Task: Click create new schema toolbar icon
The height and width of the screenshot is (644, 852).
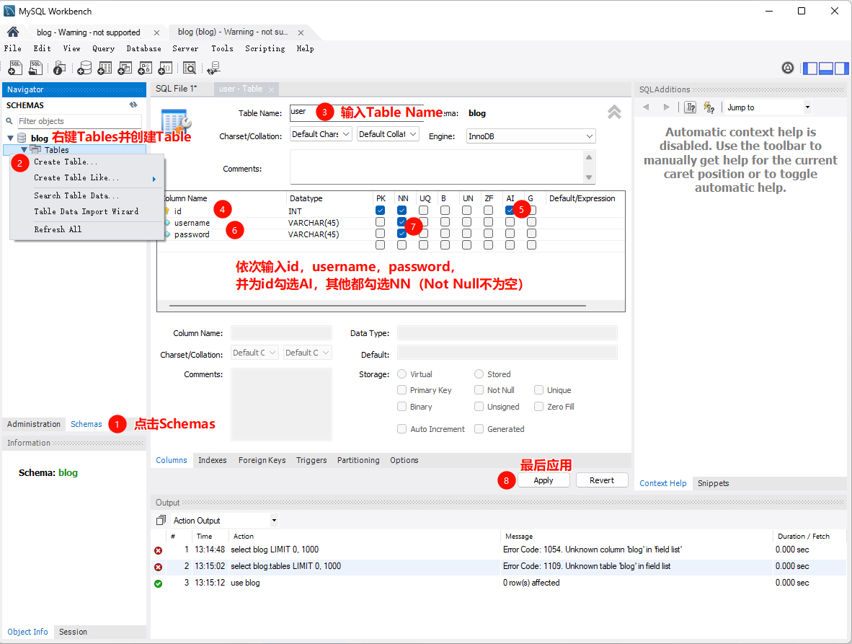Action: (x=84, y=68)
